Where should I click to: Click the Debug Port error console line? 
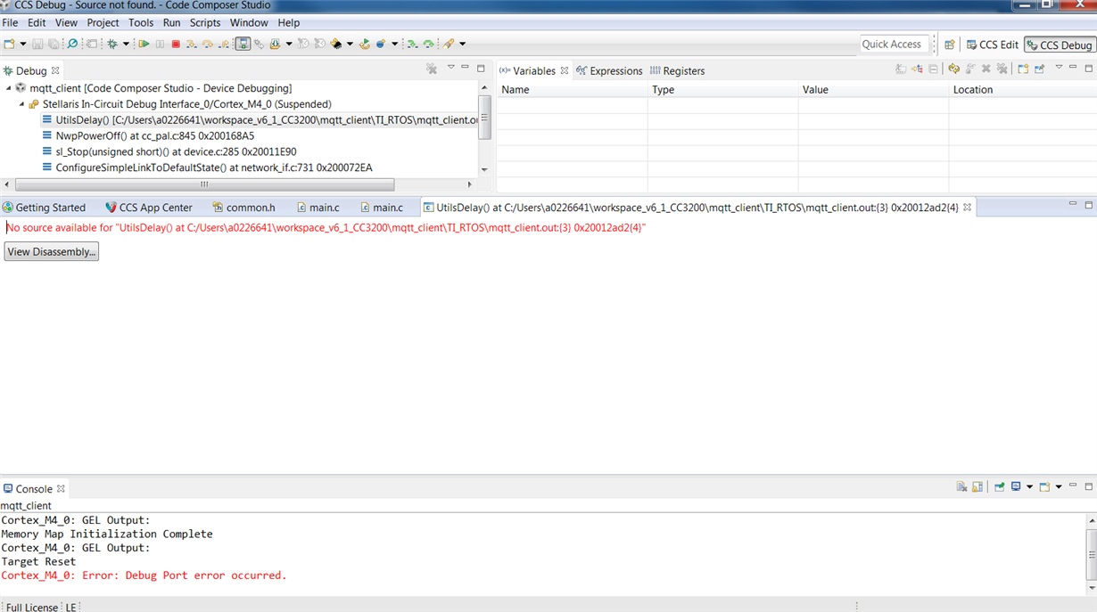[144, 575]
